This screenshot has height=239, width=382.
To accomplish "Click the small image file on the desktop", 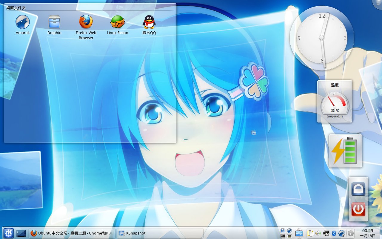I will pos(253,132).
